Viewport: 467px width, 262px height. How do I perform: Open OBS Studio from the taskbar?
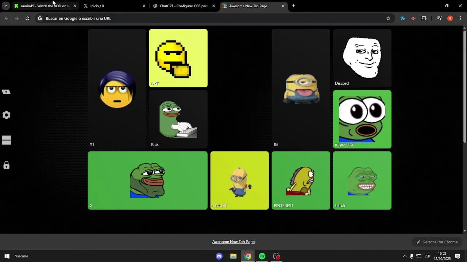[277, 256]
